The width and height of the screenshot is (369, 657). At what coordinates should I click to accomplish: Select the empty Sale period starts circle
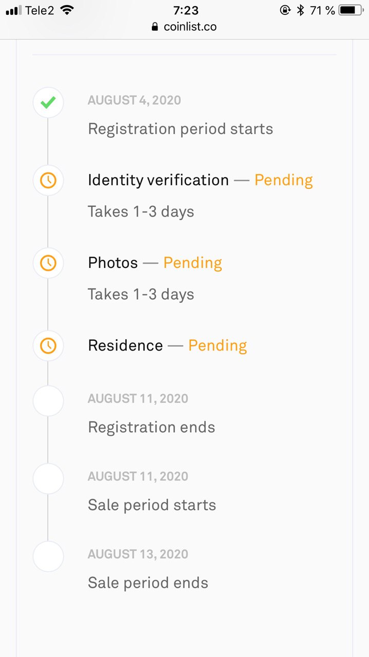(x=48, y=479)
